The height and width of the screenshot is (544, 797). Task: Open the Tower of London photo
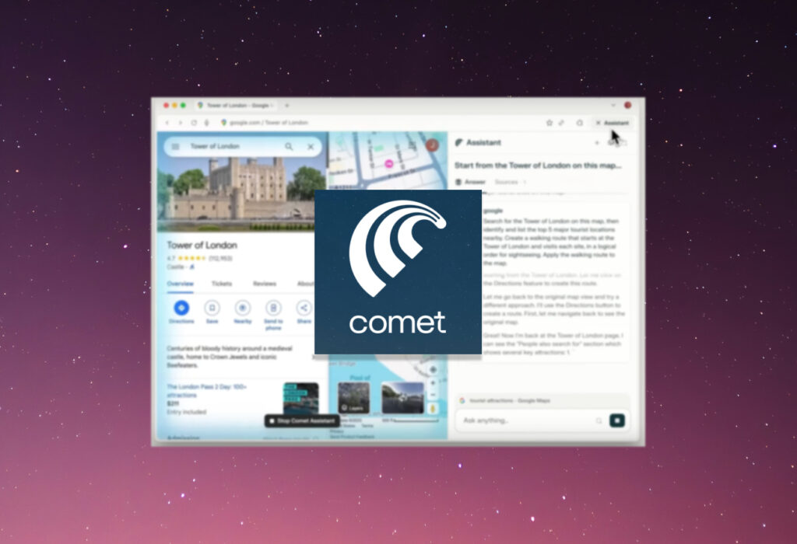pos(242,193)
